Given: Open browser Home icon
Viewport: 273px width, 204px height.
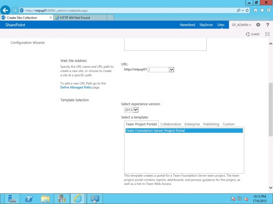Looking at the screenshot, I should pos(256,10).
